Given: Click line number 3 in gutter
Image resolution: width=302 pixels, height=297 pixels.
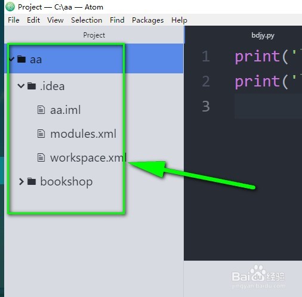Looking at the screenshot, I should [x=206, y=106].
